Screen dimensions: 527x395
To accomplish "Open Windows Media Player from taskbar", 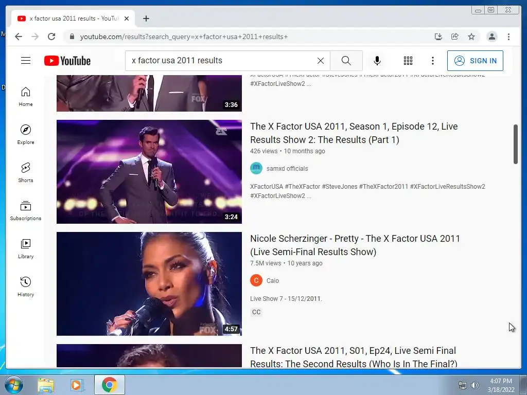I will (x=76, y=385).
